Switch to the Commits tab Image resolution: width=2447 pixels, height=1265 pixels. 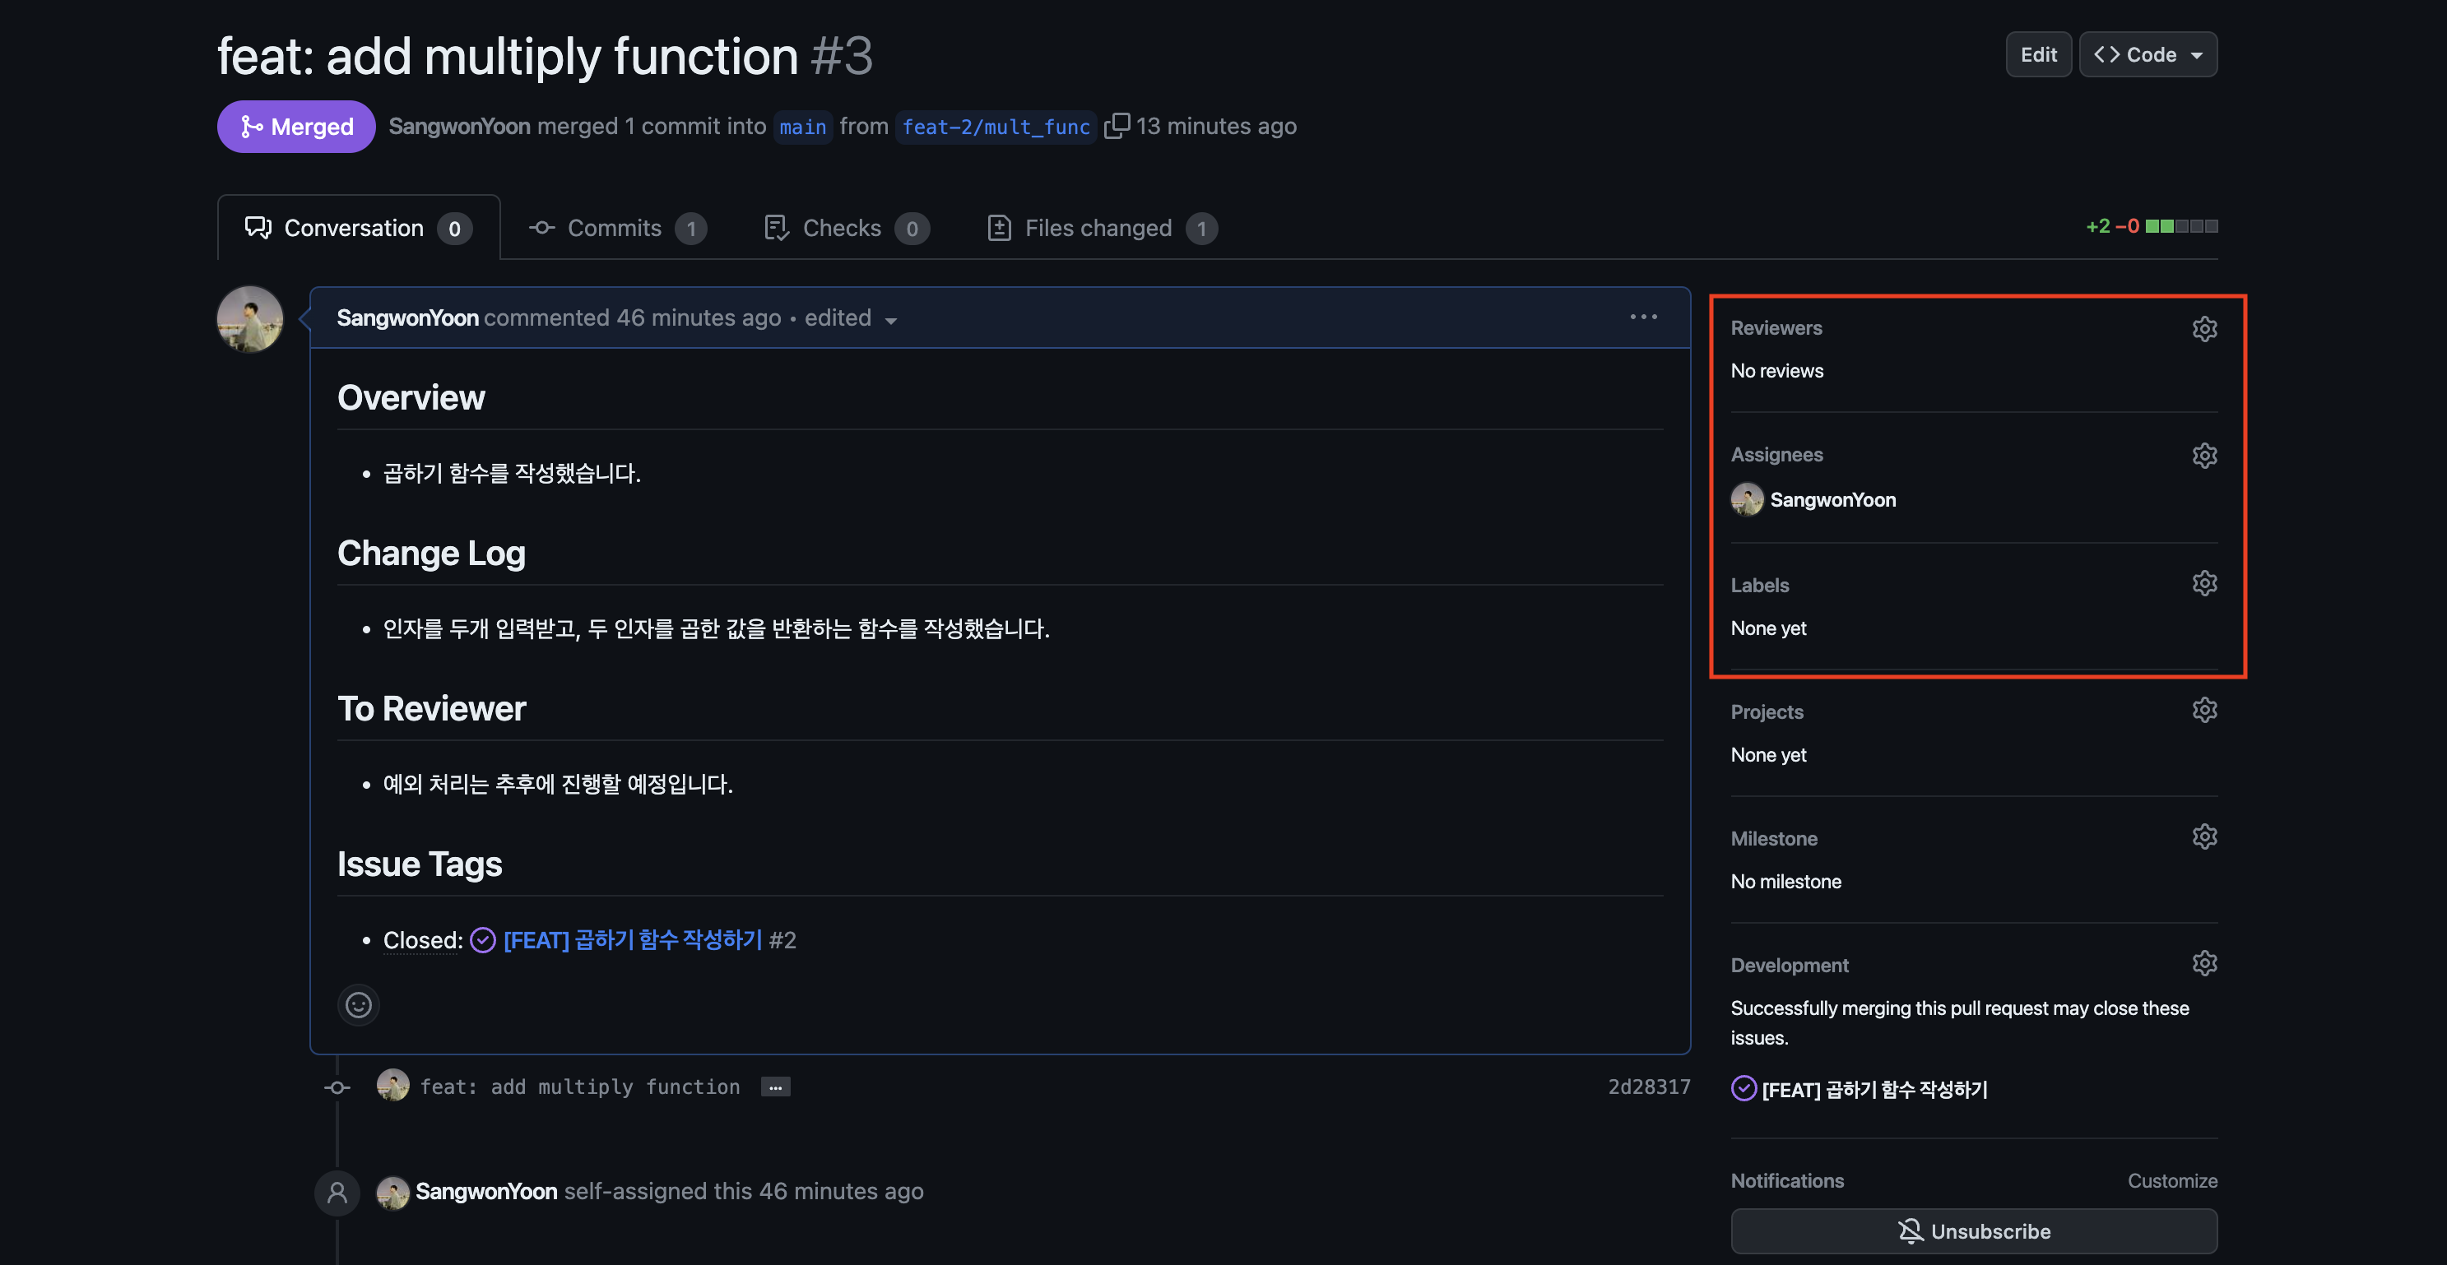tap(616, 228)
